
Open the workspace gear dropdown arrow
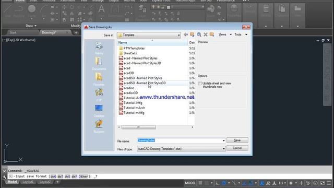click(x=296, y=183)
